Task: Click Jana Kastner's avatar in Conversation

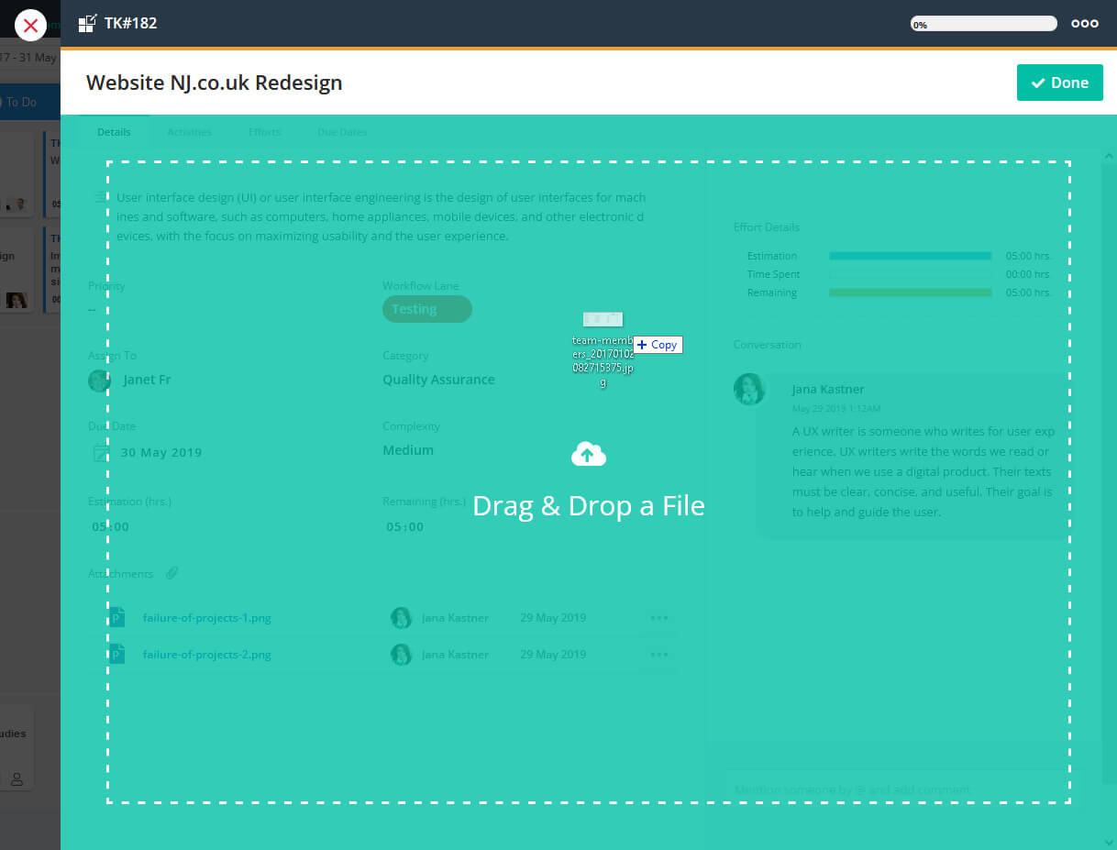Action: pyautogui.click(x=749, y=389)
